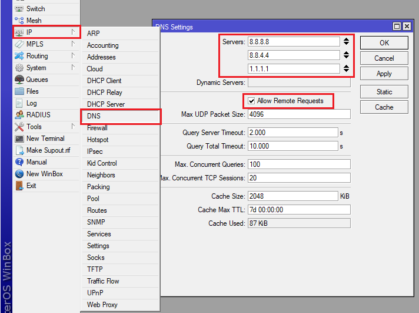Open Queues via its icon

[19, 80]
